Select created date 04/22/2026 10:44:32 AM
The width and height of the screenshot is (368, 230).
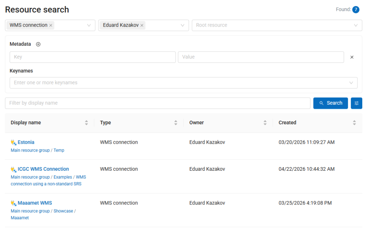point(307,169)
